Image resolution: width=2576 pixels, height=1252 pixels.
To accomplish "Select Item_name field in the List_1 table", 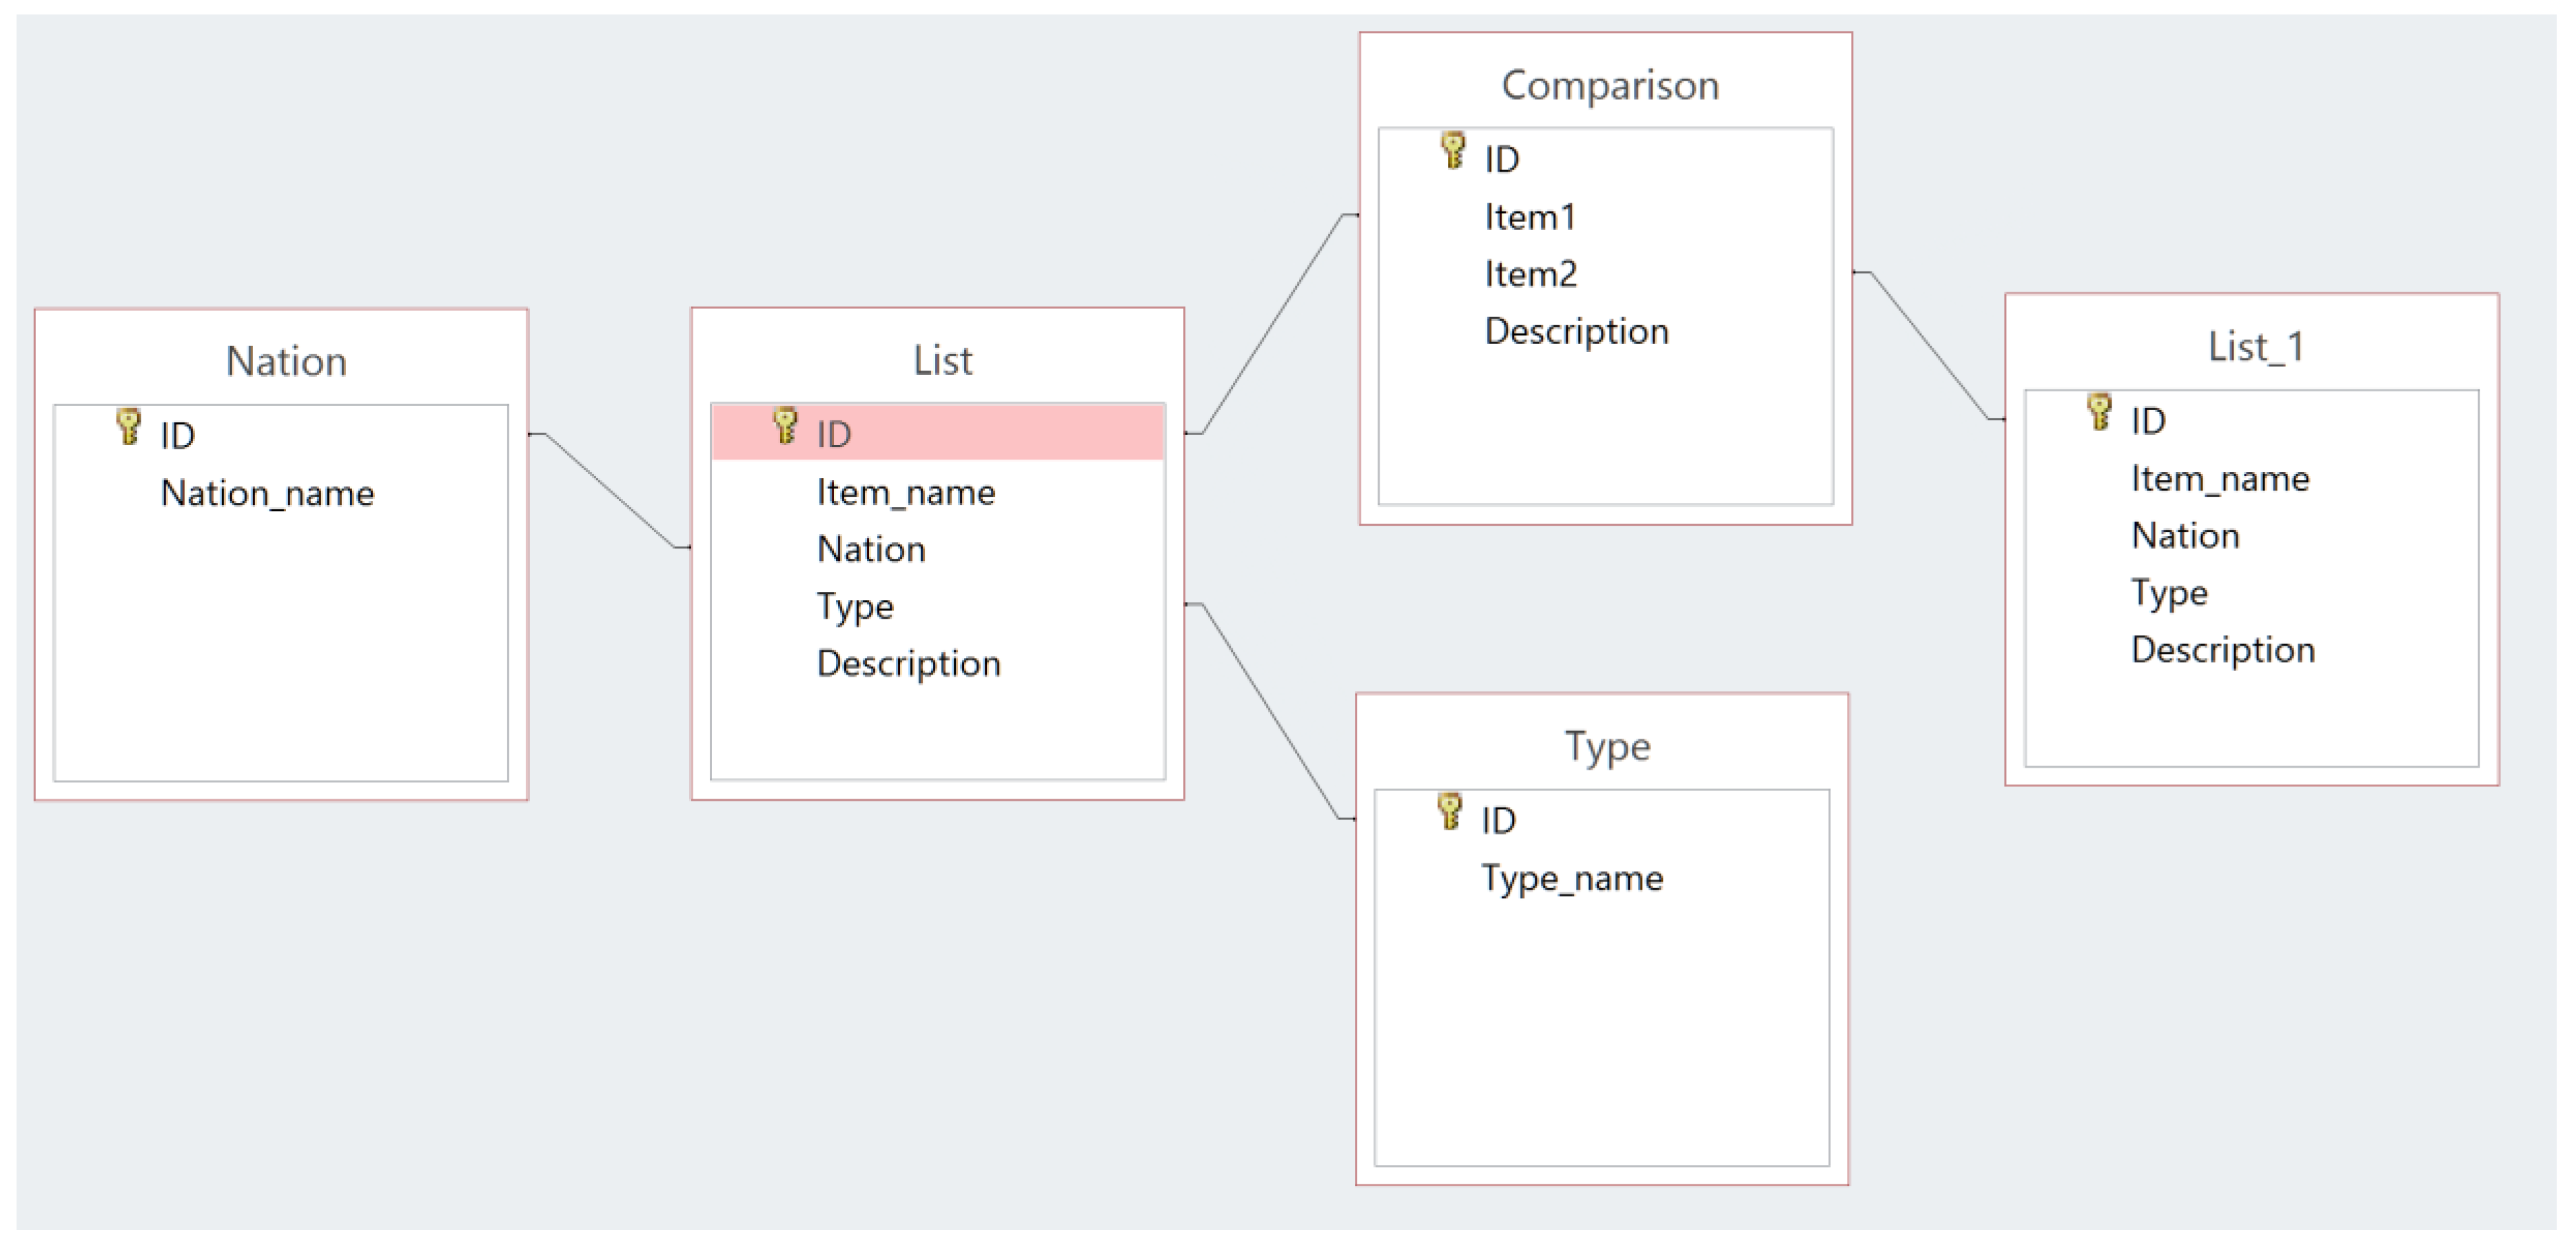I will 2220,478.
